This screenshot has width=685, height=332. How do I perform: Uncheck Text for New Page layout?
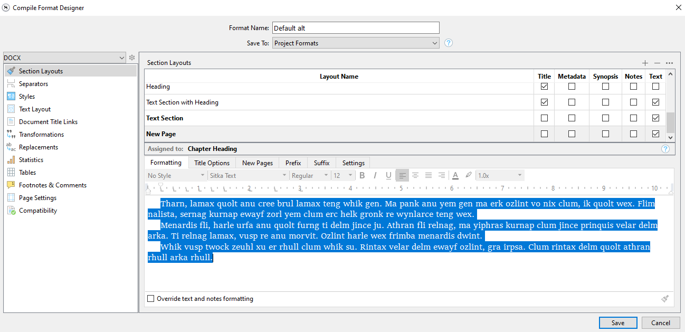(655, 134)
